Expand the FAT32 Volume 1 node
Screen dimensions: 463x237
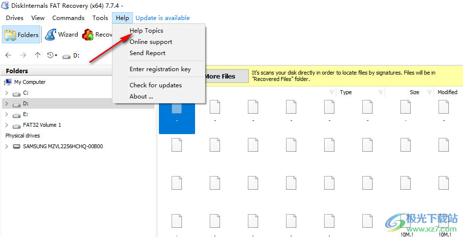7,125
